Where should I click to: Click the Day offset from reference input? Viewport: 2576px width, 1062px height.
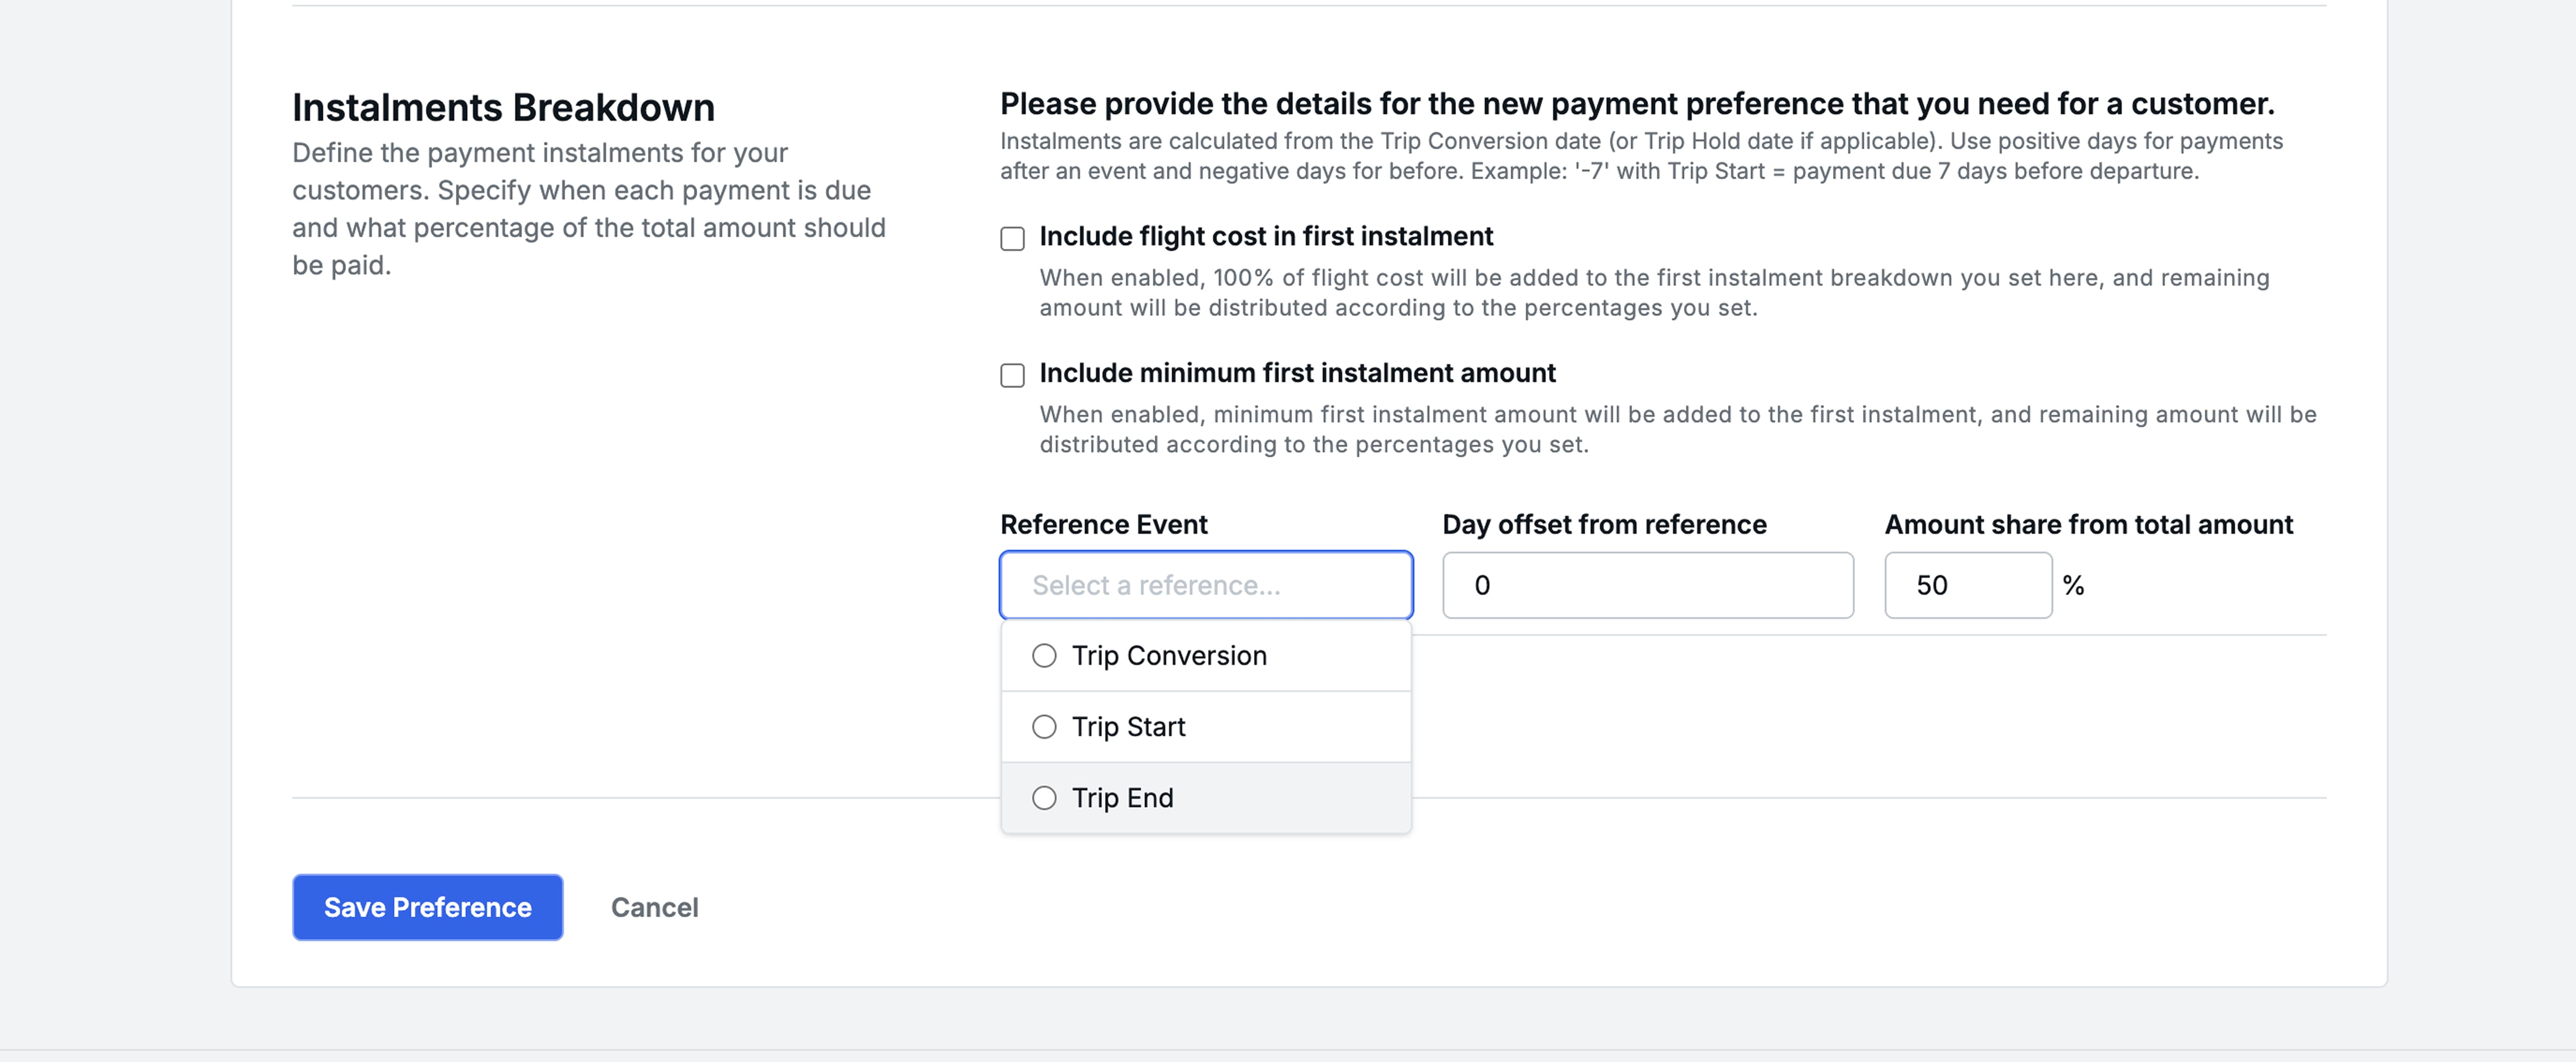(x=1647, y=585)
